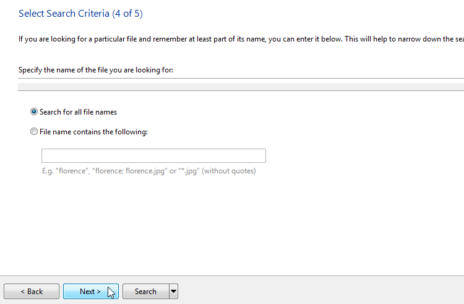Image resolution: width=464 pixels, height=304 pixels.
Task: Click the 'Search for all file names' label text
Action: click(x=78, y=112)
